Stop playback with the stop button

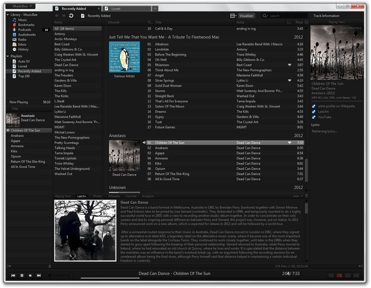coord(31,275)
